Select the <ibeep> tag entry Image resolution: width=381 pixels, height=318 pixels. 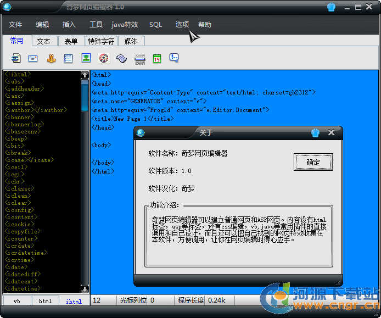click(16, 138)
